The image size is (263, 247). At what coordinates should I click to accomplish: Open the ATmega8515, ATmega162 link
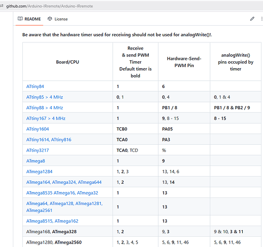52,221
